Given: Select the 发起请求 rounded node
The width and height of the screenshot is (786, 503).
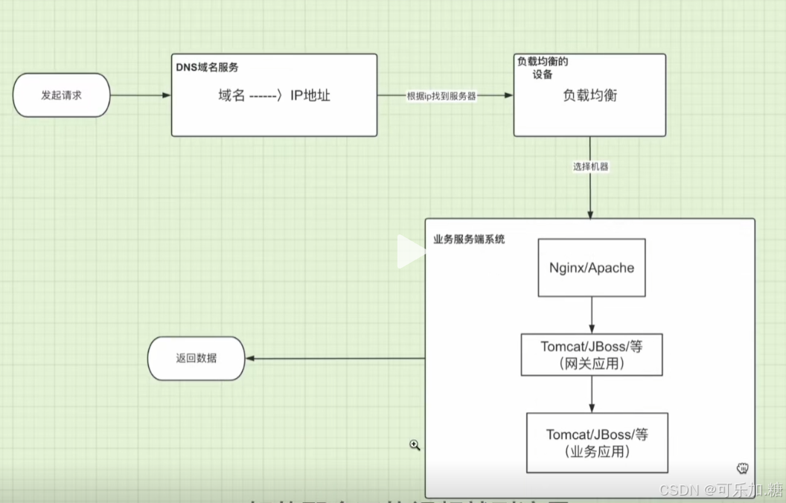Looking at the screenshot, I should tap(61, 95).
